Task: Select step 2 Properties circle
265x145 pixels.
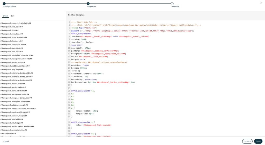Action: click(x=88, y=4)
